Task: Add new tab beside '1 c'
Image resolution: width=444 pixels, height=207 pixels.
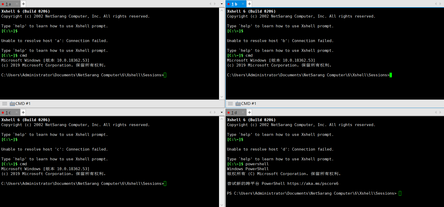Action: pyautogui.click(x=23, y=112)
